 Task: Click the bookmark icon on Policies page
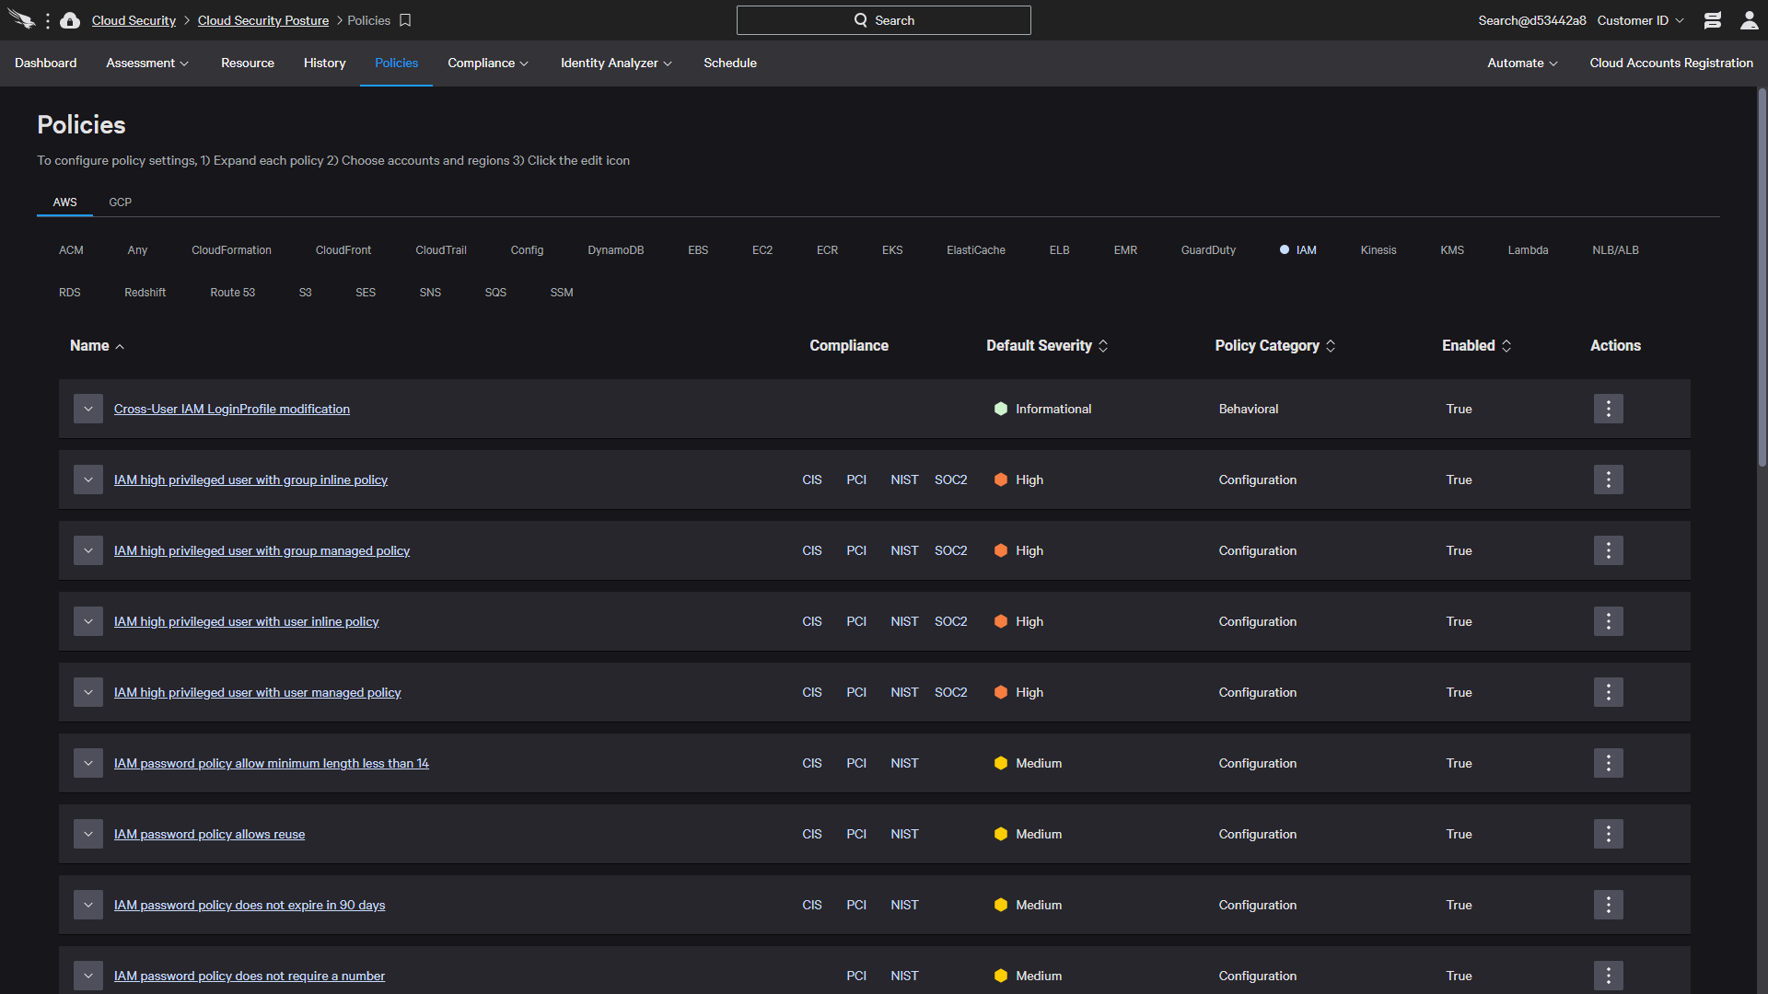click(405, 20)
